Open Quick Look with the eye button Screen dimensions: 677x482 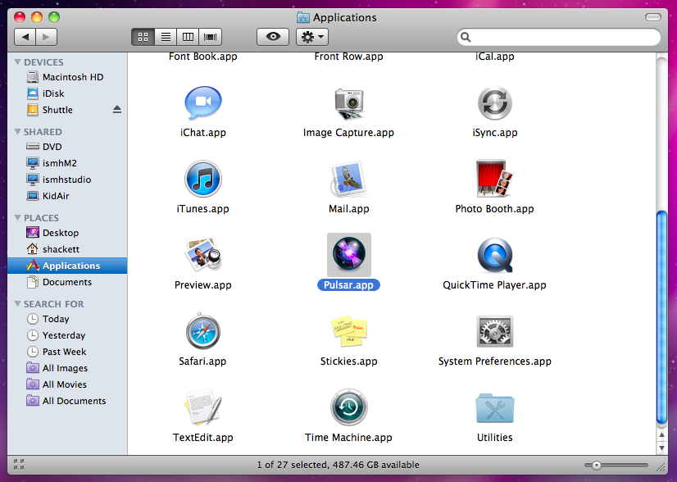[273, 37]
